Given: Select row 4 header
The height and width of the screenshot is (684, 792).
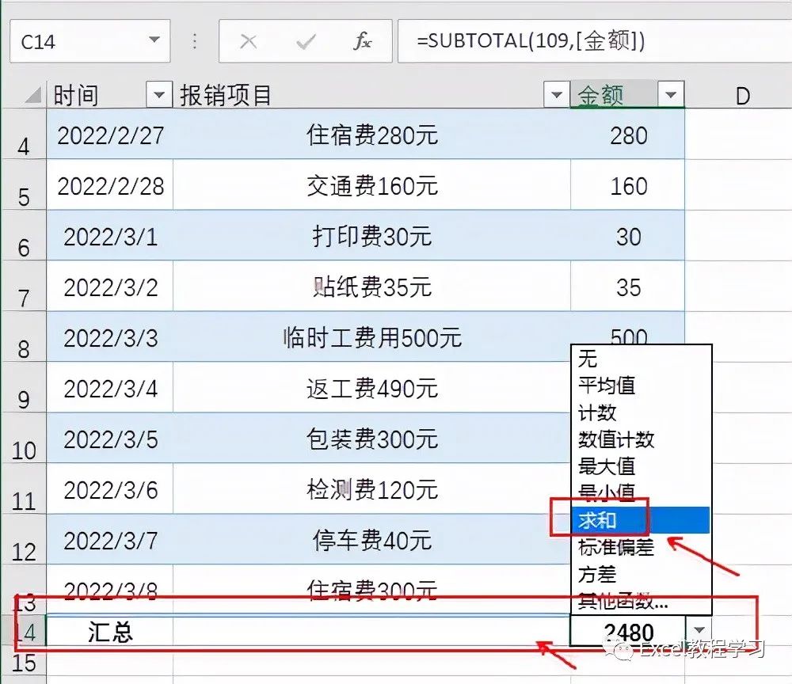Looking at the screenshot, I should click(x=24, y=135).
